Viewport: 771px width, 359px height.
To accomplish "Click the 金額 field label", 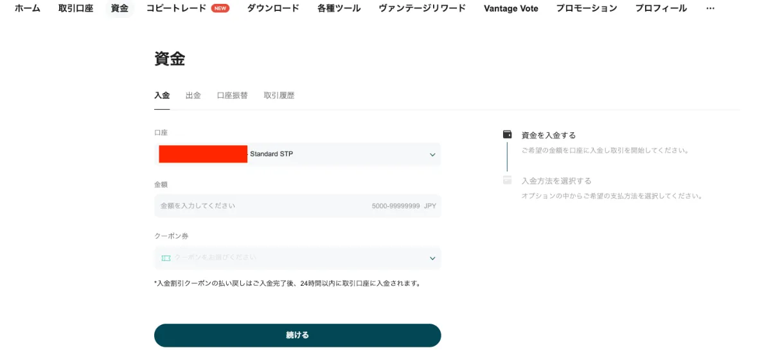I will click(x=161, y=184).
